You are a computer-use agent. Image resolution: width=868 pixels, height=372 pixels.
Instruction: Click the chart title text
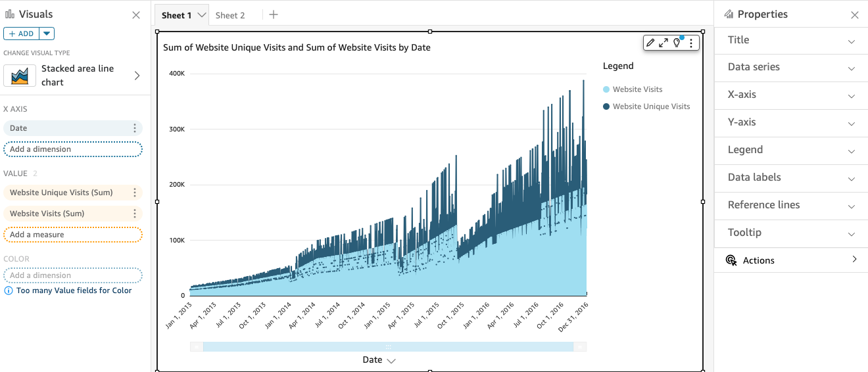pyautogui.click(x=297, y=47)
